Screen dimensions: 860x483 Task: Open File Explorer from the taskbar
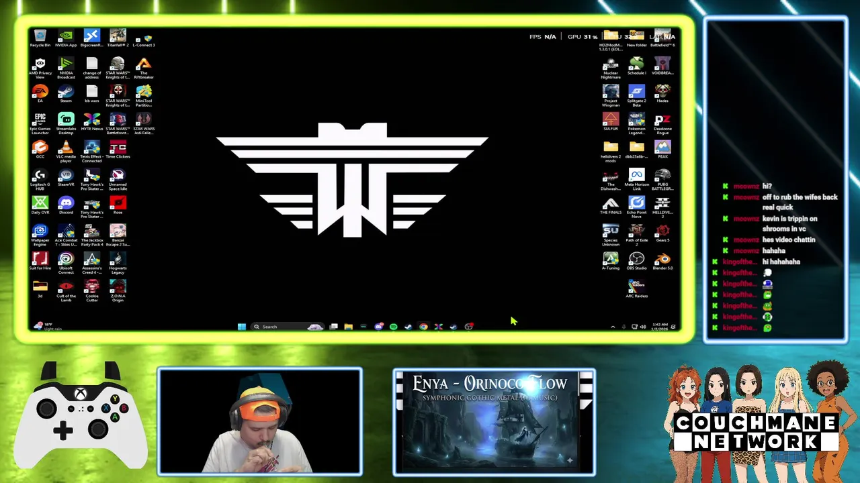point(349,327)
